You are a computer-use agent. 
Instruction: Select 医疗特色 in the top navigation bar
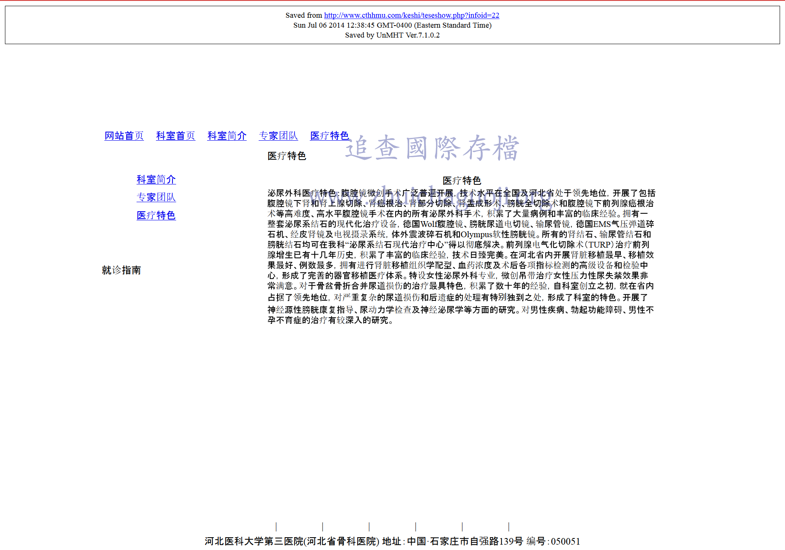point(330,136)
